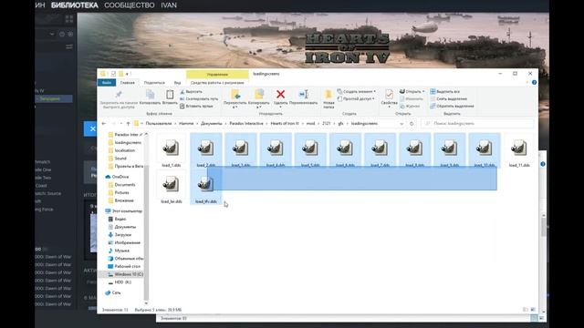Screen dimensions: 584x328
Task: Select the load_tfv.dds file icon
Action: [x=205, y=184]
